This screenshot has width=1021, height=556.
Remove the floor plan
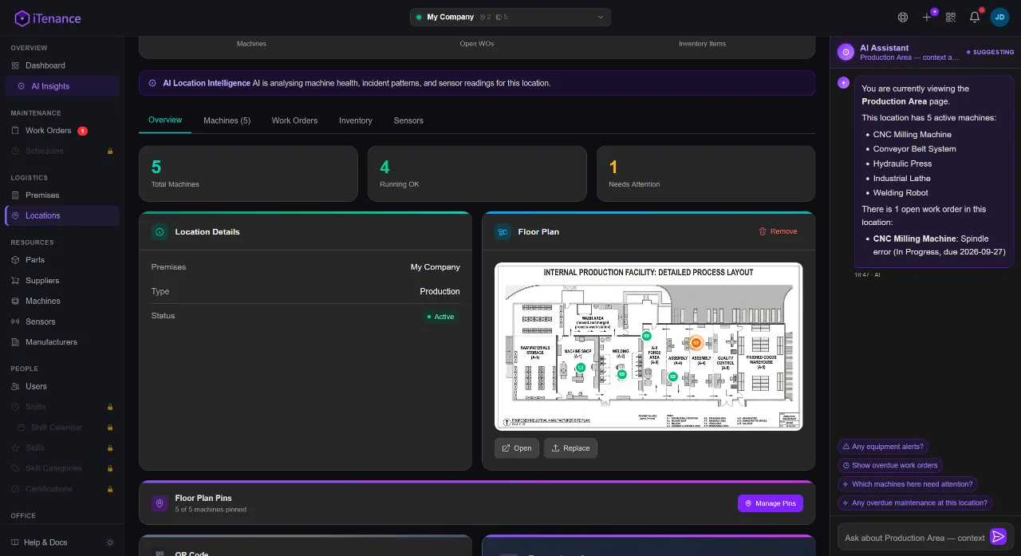[x=779, y=231]
